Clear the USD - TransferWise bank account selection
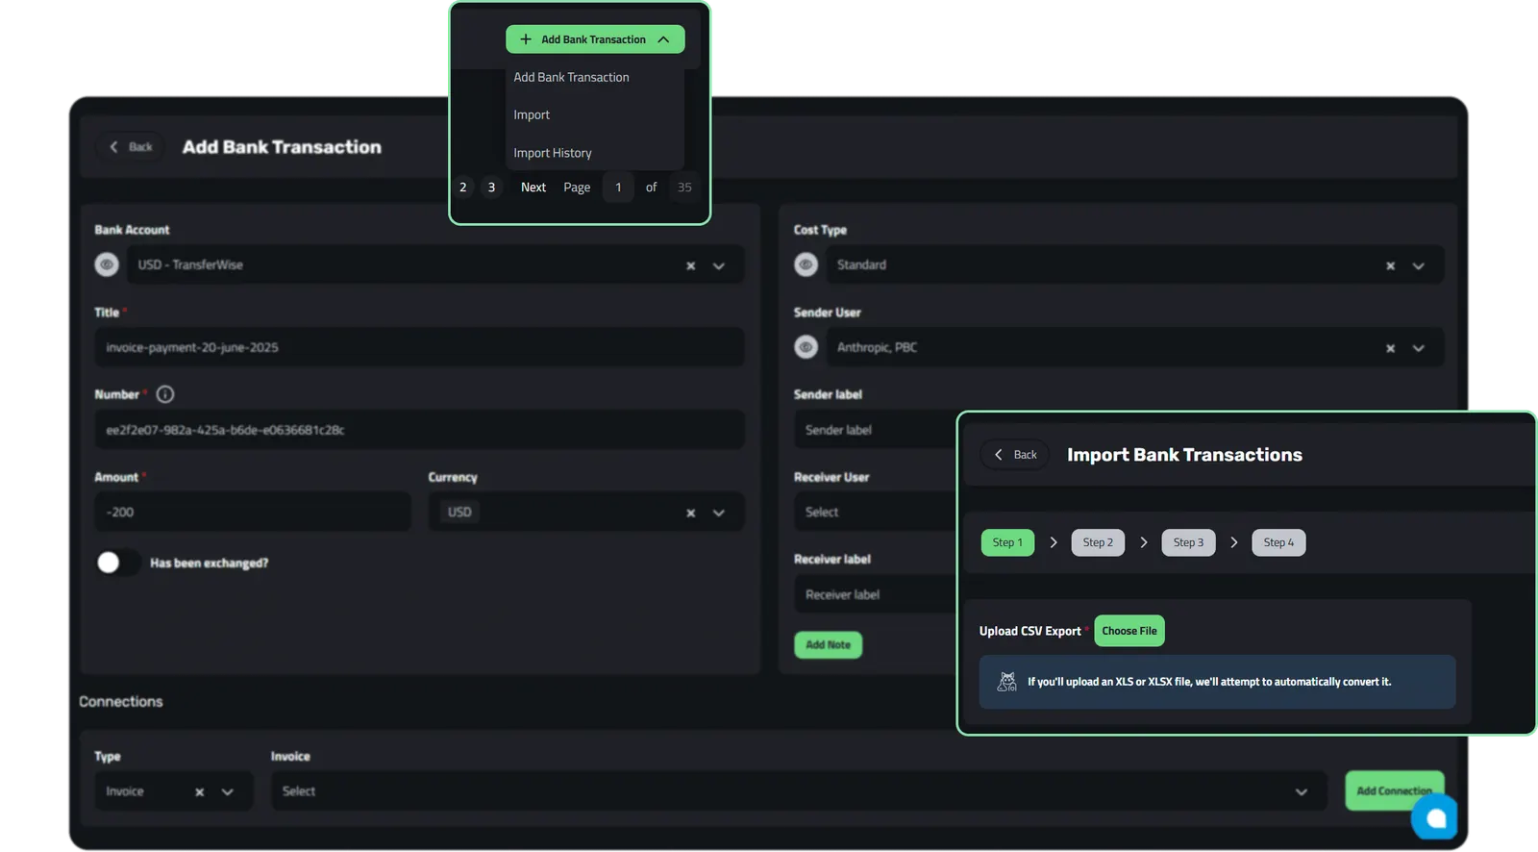Image resolution: width=1538 pixels, height=852 pixels. click(x=690, y=266)
